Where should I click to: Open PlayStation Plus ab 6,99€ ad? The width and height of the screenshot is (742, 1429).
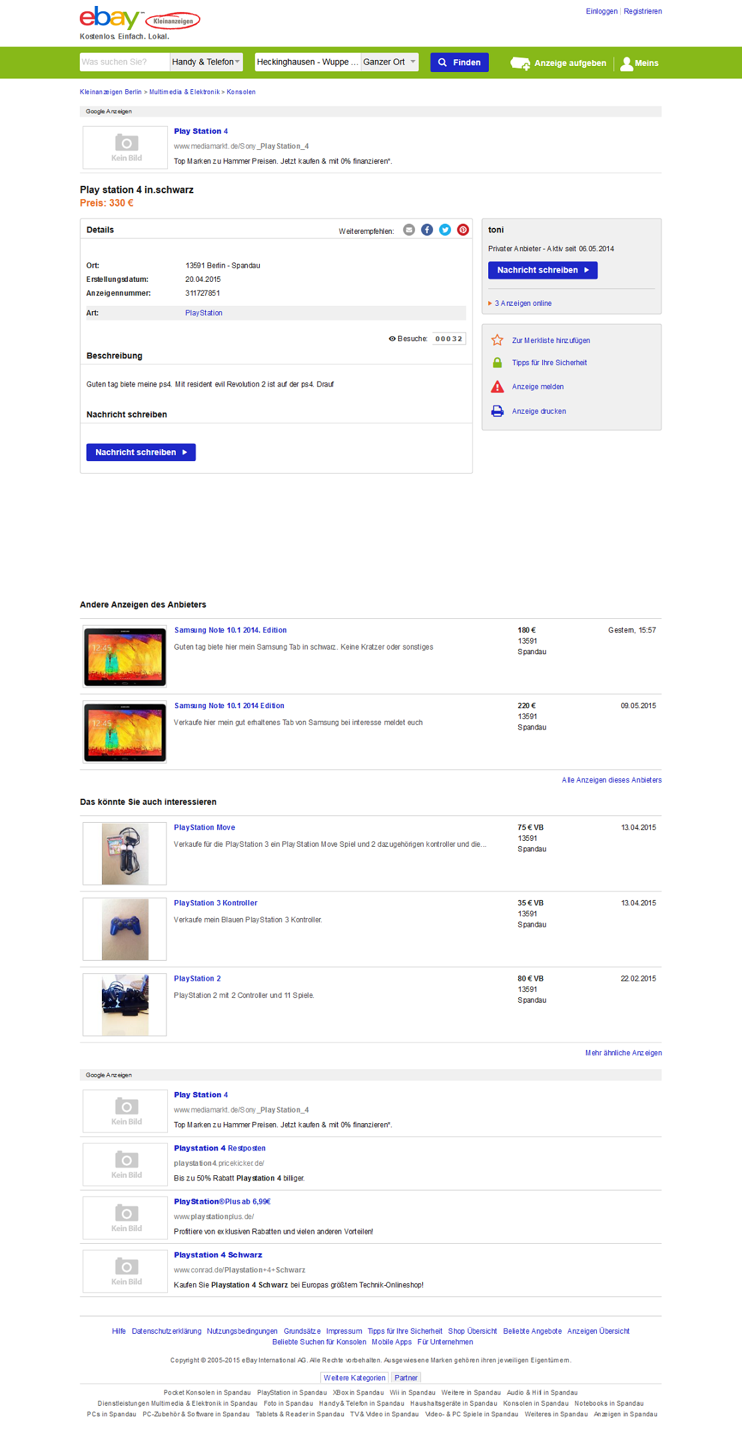coord(222,1202)
